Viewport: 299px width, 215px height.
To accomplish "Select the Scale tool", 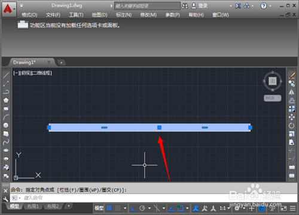I will click(292, 134).
